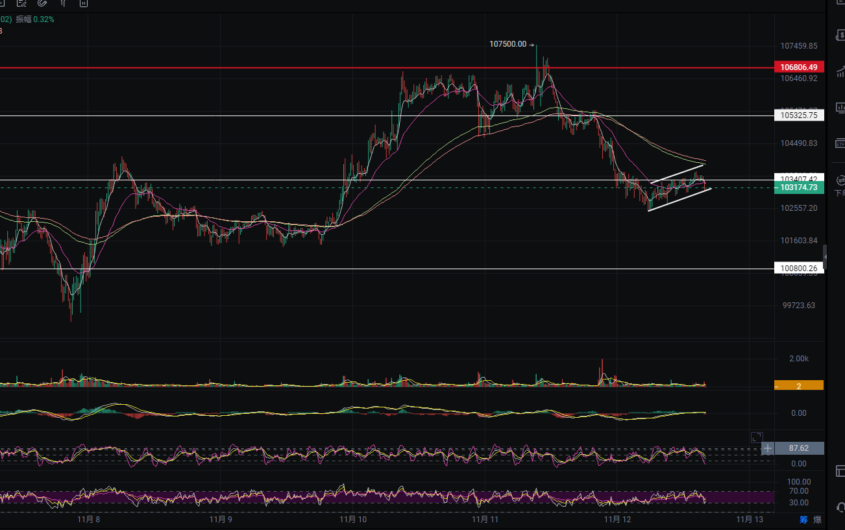Toggle the 爆 liquidation button
845x530 pixels.
pos(817,520)
